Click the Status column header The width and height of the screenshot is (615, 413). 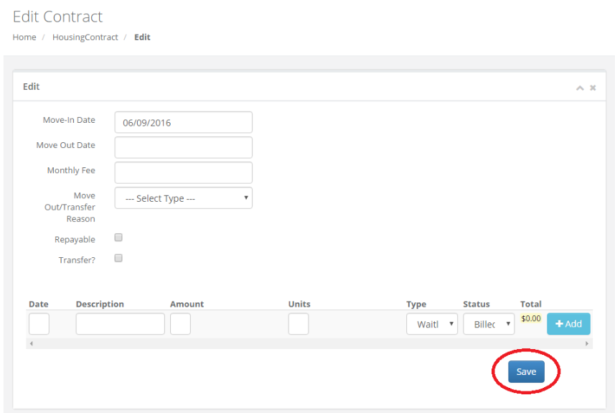[476, 305]
